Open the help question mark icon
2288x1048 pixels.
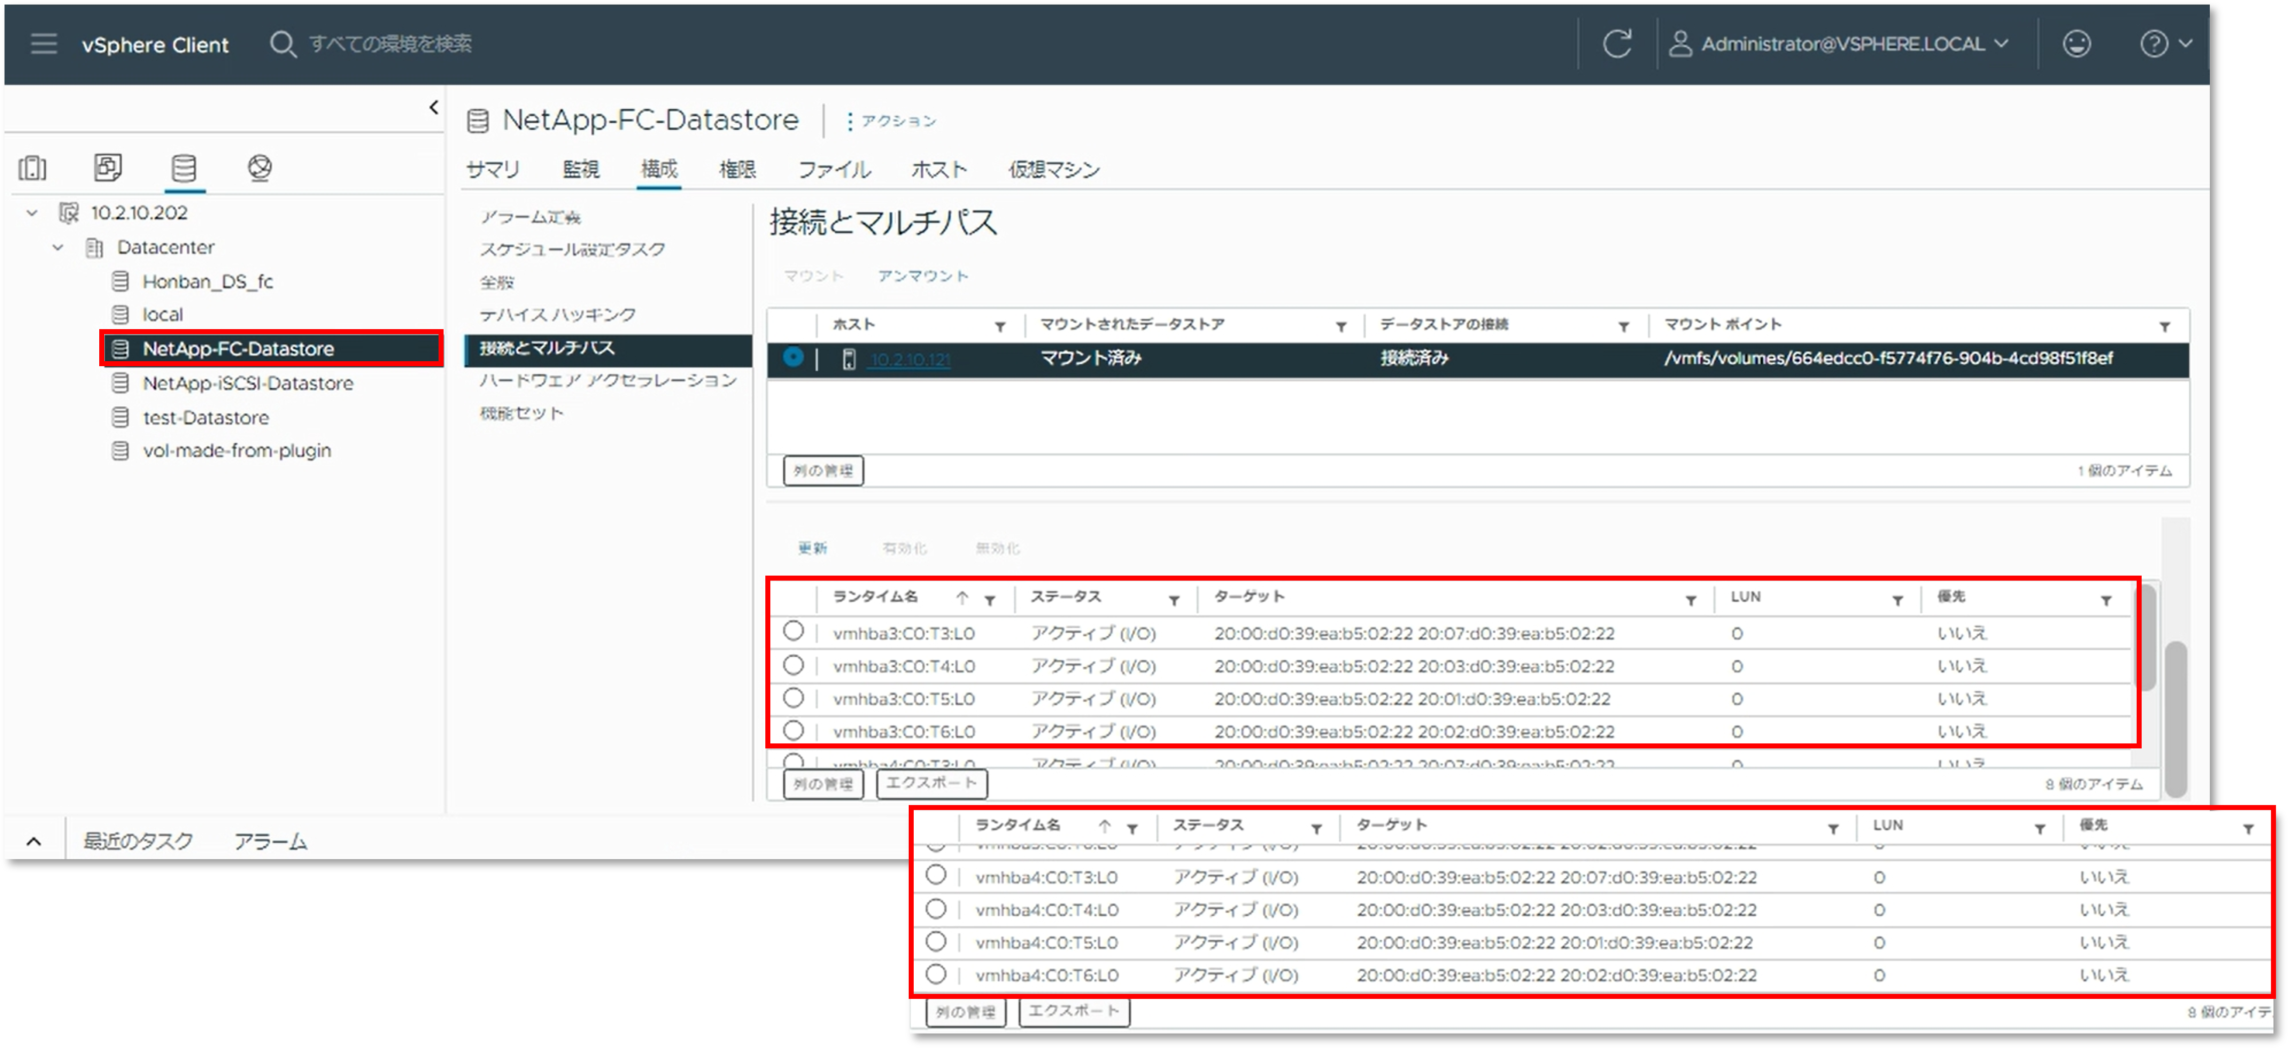tap(2154, 44)
